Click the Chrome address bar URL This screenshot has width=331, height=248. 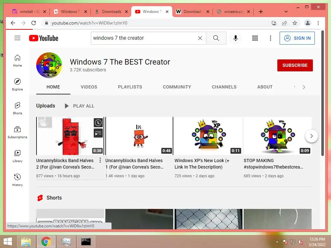(89, 23)
